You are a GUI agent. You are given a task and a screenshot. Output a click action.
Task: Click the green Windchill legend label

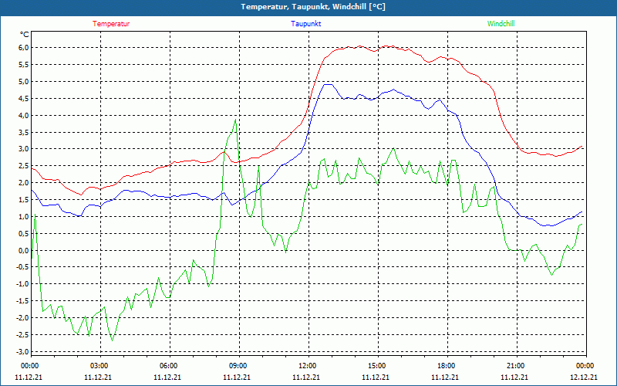point(501,24)
